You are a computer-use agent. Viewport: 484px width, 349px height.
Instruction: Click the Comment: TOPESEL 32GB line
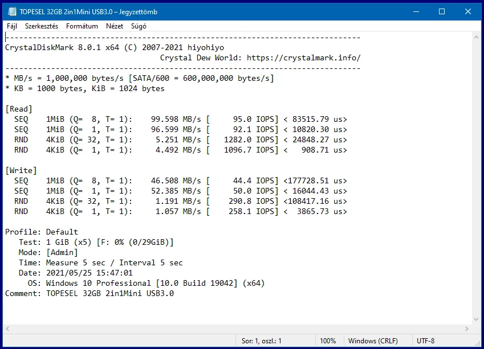(x=90, y=293)
